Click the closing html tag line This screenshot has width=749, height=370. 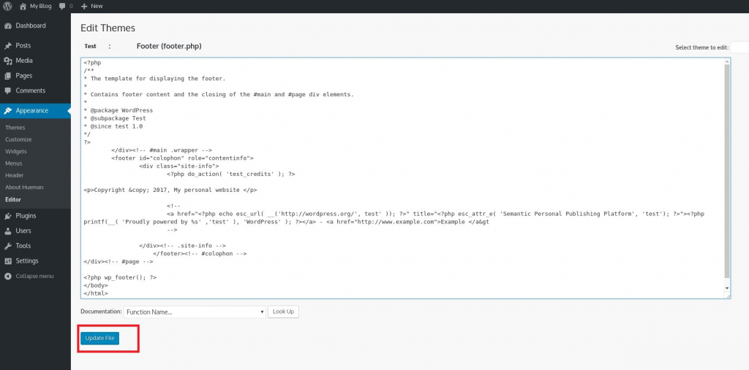click(x=96, y=293)
